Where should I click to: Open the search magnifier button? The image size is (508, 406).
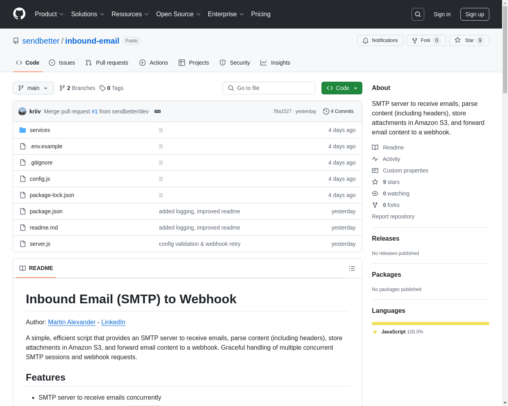coord(418,14)
